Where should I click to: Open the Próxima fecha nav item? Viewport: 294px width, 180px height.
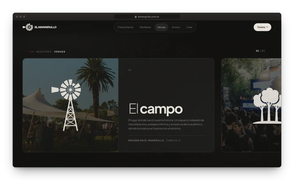coord(125,27)
